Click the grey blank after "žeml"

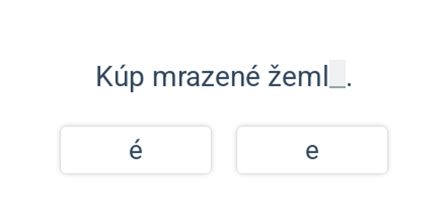(x=337, y=76)
